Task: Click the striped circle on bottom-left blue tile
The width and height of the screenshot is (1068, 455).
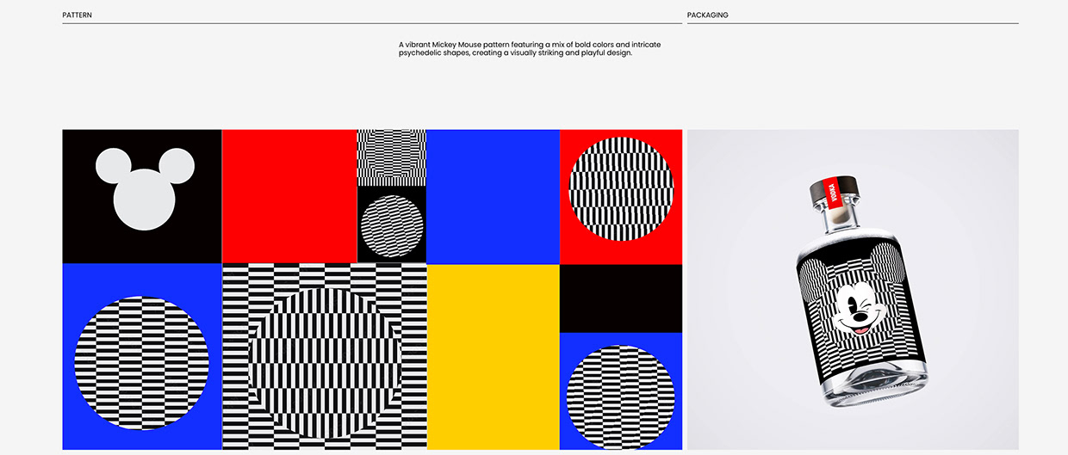Action: click(141, 360)
